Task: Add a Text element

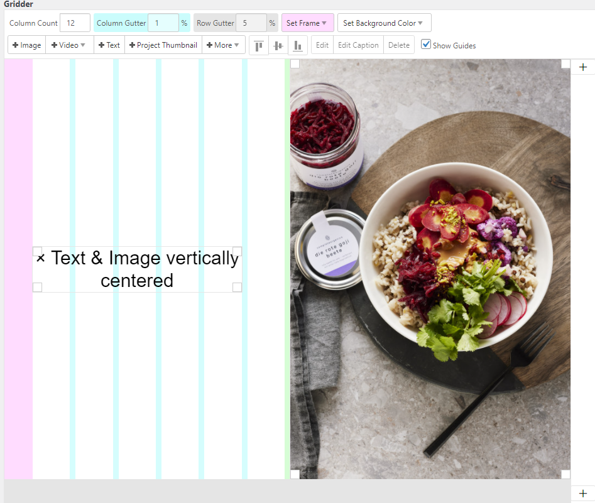Action: pos(109,45)
